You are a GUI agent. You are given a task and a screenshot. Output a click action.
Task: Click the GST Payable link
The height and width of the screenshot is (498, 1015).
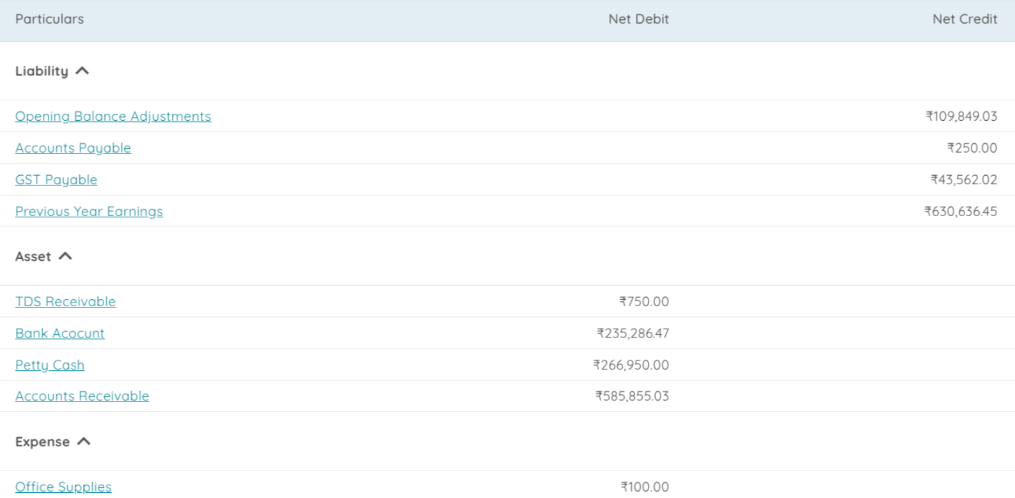[56, 180]
